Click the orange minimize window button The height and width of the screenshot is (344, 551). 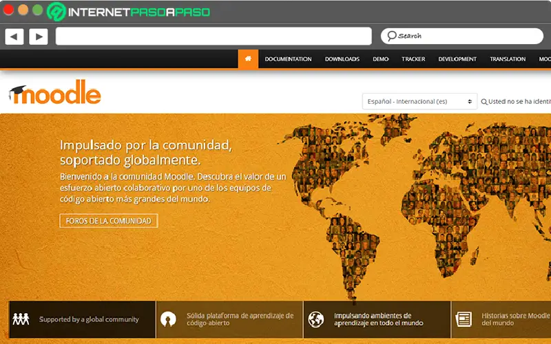click(23, 10)
